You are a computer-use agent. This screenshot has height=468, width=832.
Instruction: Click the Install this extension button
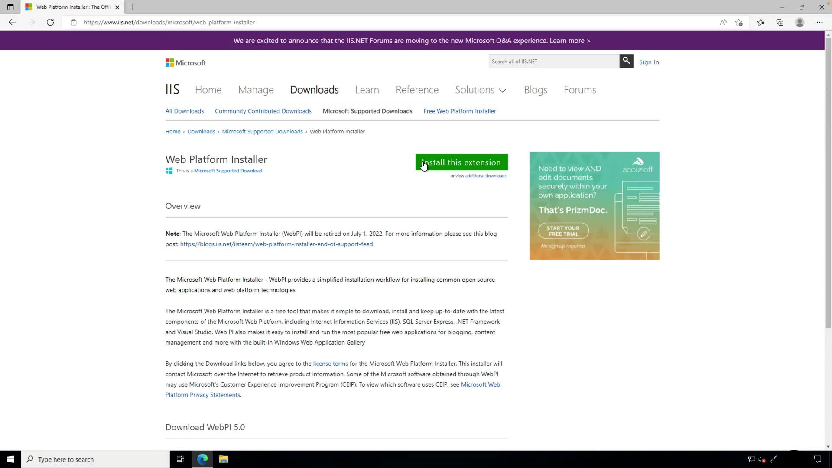(x=461, y=162)
